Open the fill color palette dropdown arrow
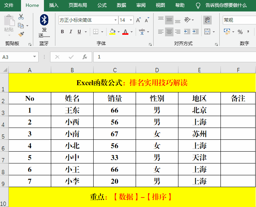Screen dimensions: 256x207 point(118,32)
